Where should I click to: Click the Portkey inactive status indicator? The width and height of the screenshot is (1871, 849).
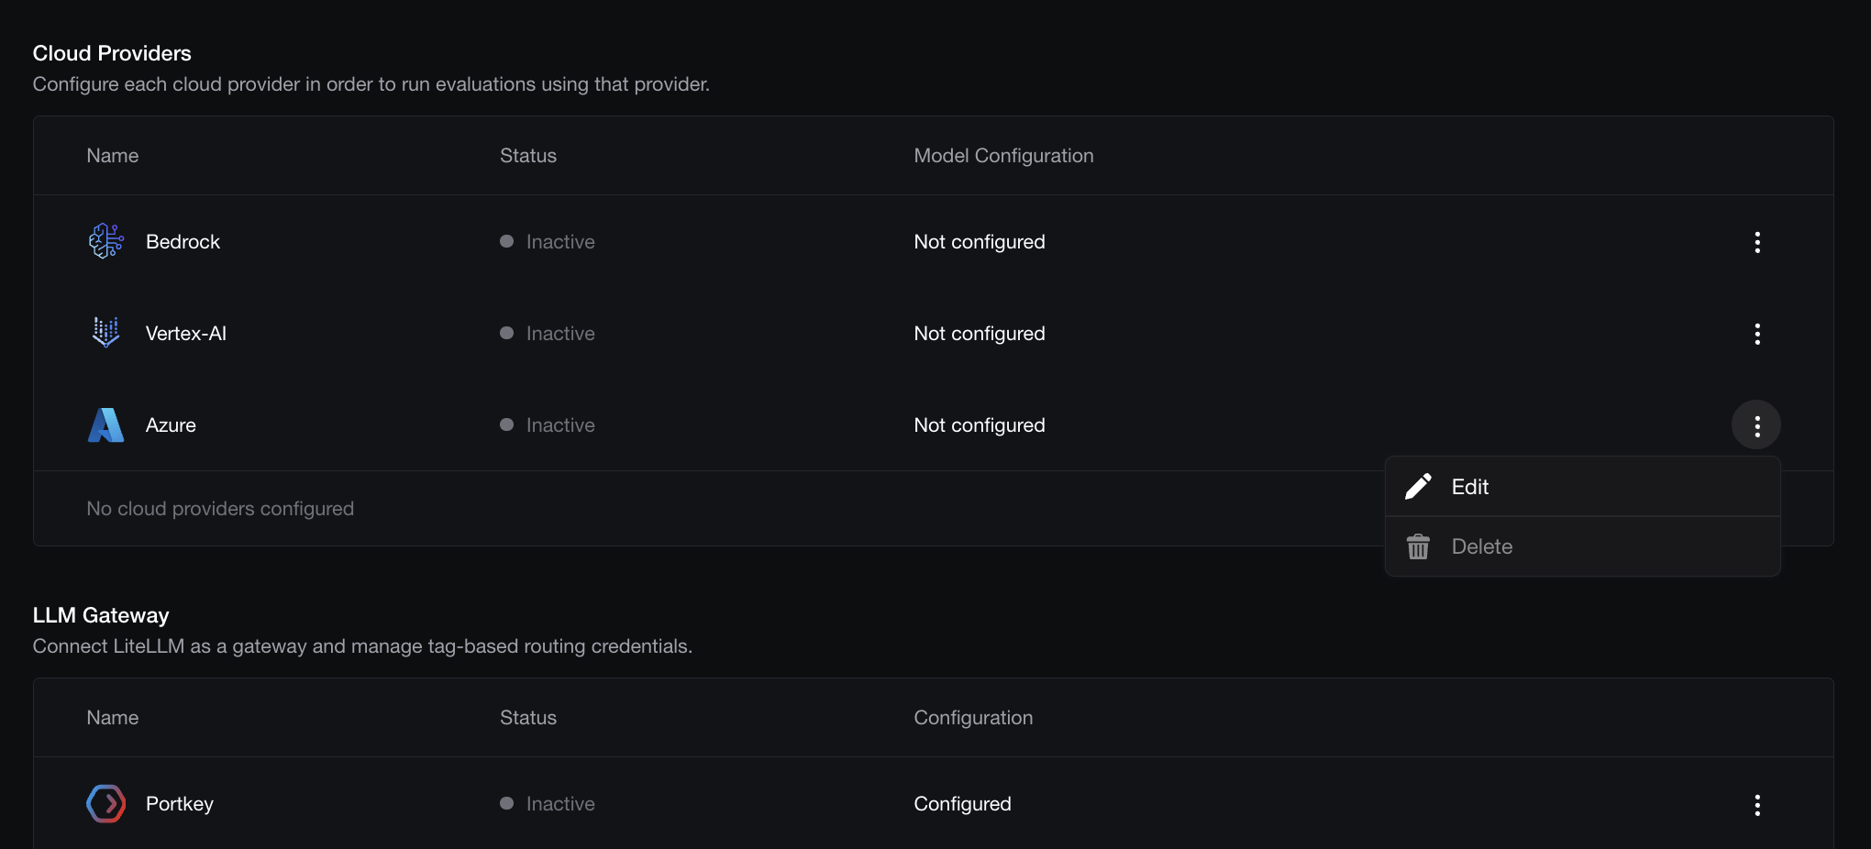coord(505,803)
